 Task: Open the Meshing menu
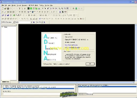pyautogui.click(x=41, y=5)
